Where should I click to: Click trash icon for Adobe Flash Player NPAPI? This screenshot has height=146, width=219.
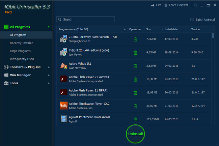135,93
